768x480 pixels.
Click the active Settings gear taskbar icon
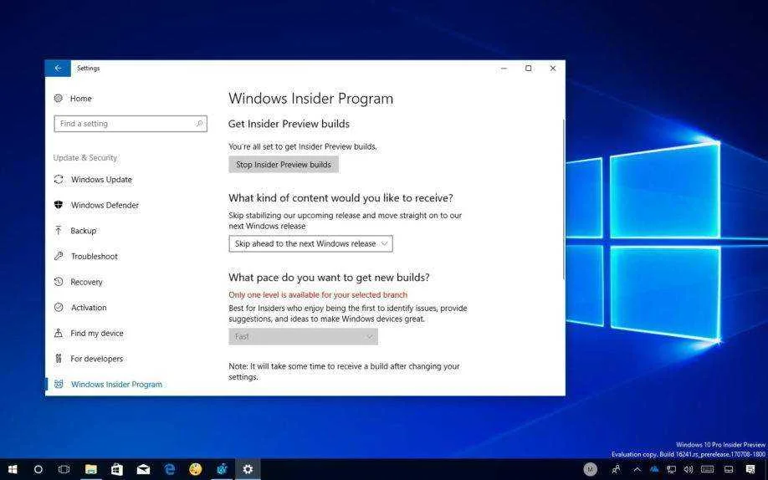pyautogui.click(x=248, y=469)
